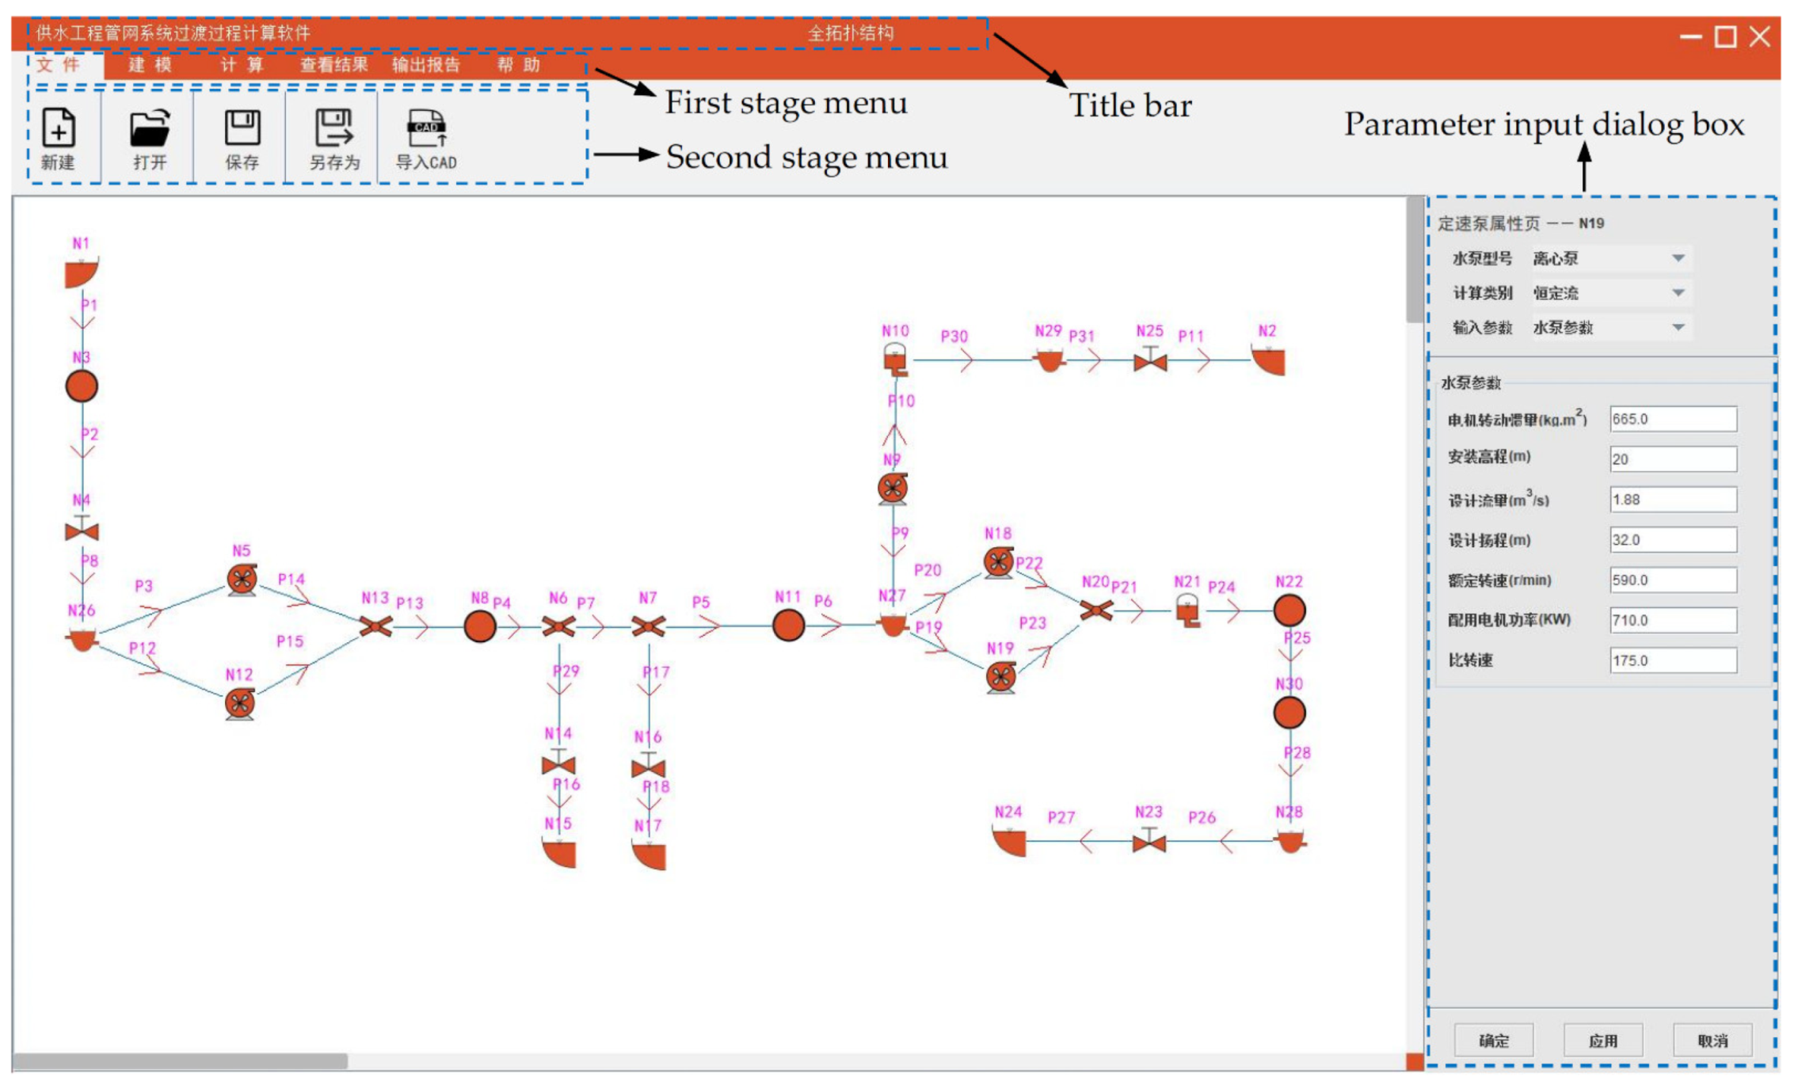Image resolution: width=1798 pixels, height=1088 pixels.
Task: Click the 新建 (New) file icon
Action: [x=59, y=129]
